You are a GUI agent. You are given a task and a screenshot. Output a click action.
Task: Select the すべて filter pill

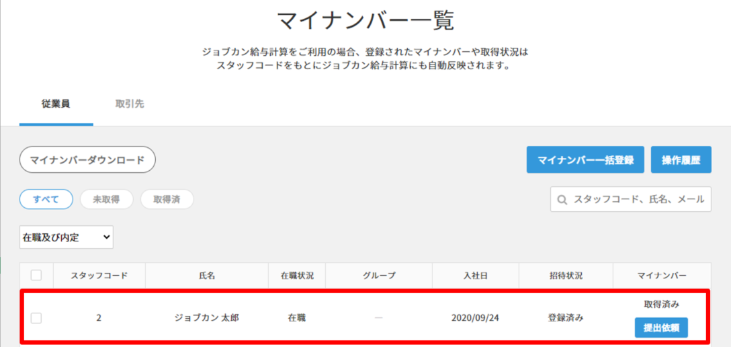[x=46, y=199]
